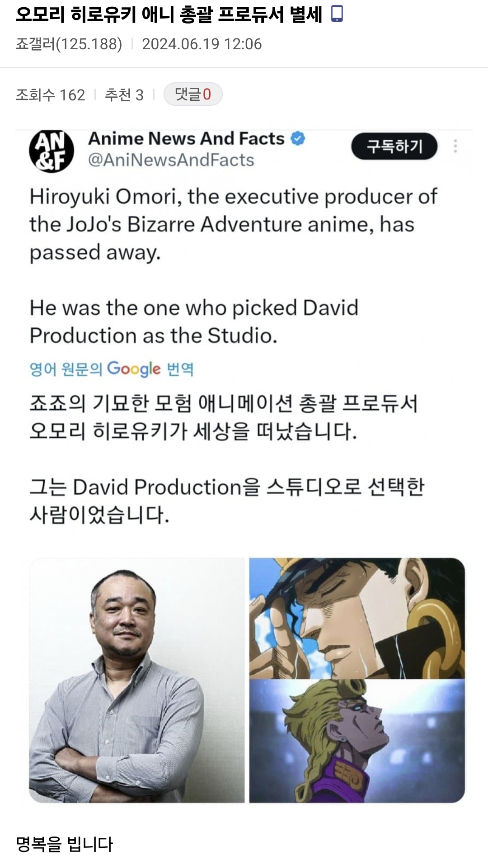Click the 조회수 162 view count
The width and height of the screenshot is (488, 856).
[50, 95]
